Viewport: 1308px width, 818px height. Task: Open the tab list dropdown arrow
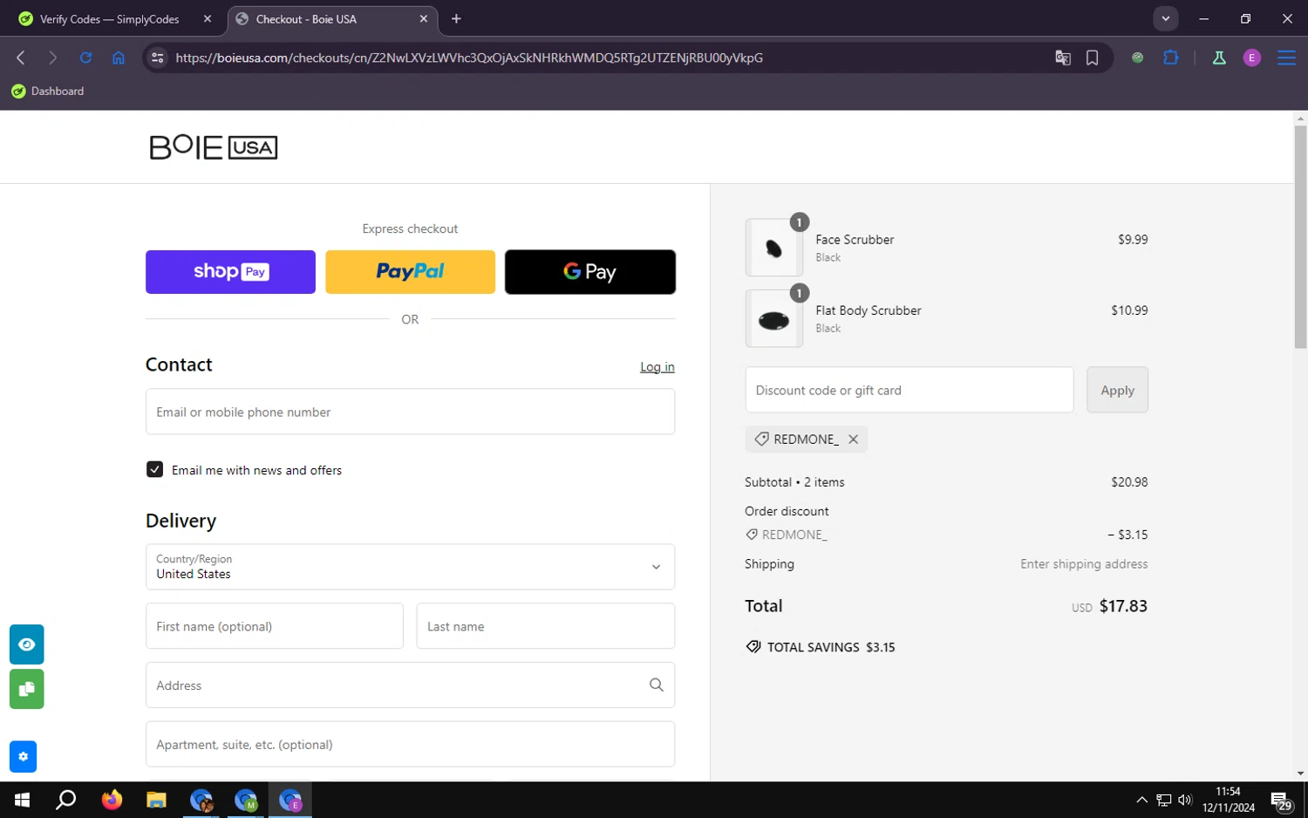click(x=1165, y=18)
